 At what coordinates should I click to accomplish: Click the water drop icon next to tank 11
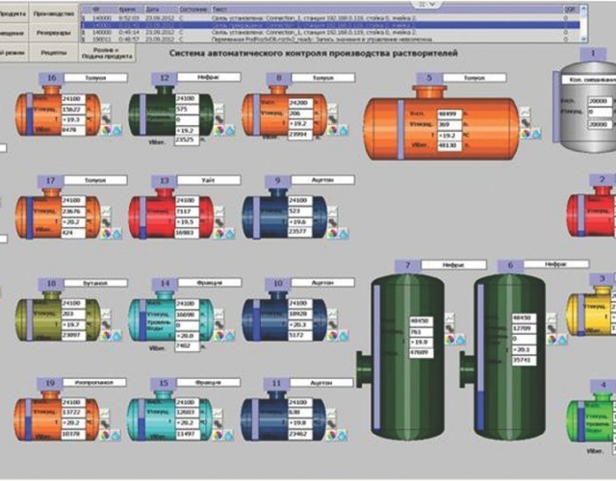point(341,435)
